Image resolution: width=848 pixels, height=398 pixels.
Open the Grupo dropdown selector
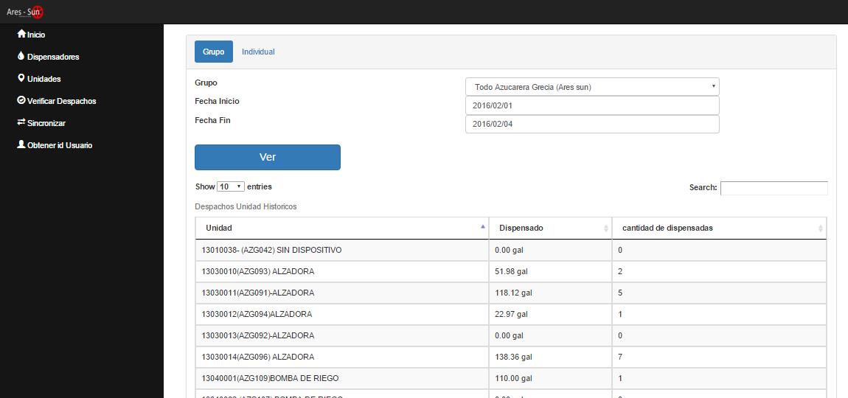(592, 87)
